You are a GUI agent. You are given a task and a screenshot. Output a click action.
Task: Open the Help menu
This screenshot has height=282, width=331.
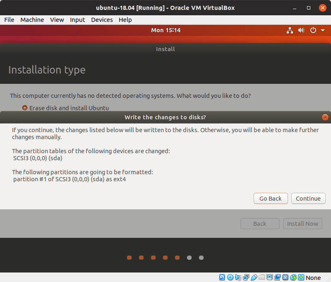[125, 20]
